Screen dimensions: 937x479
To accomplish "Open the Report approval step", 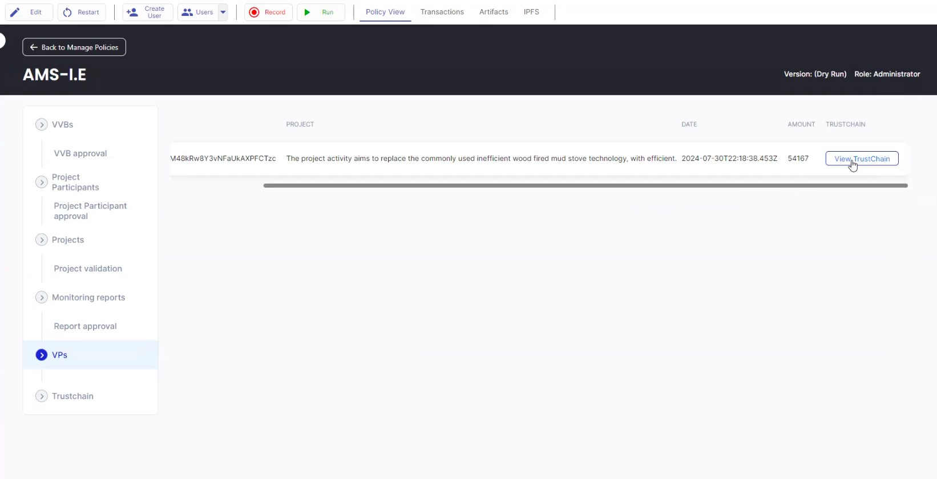I will click(x=85, y=326).
